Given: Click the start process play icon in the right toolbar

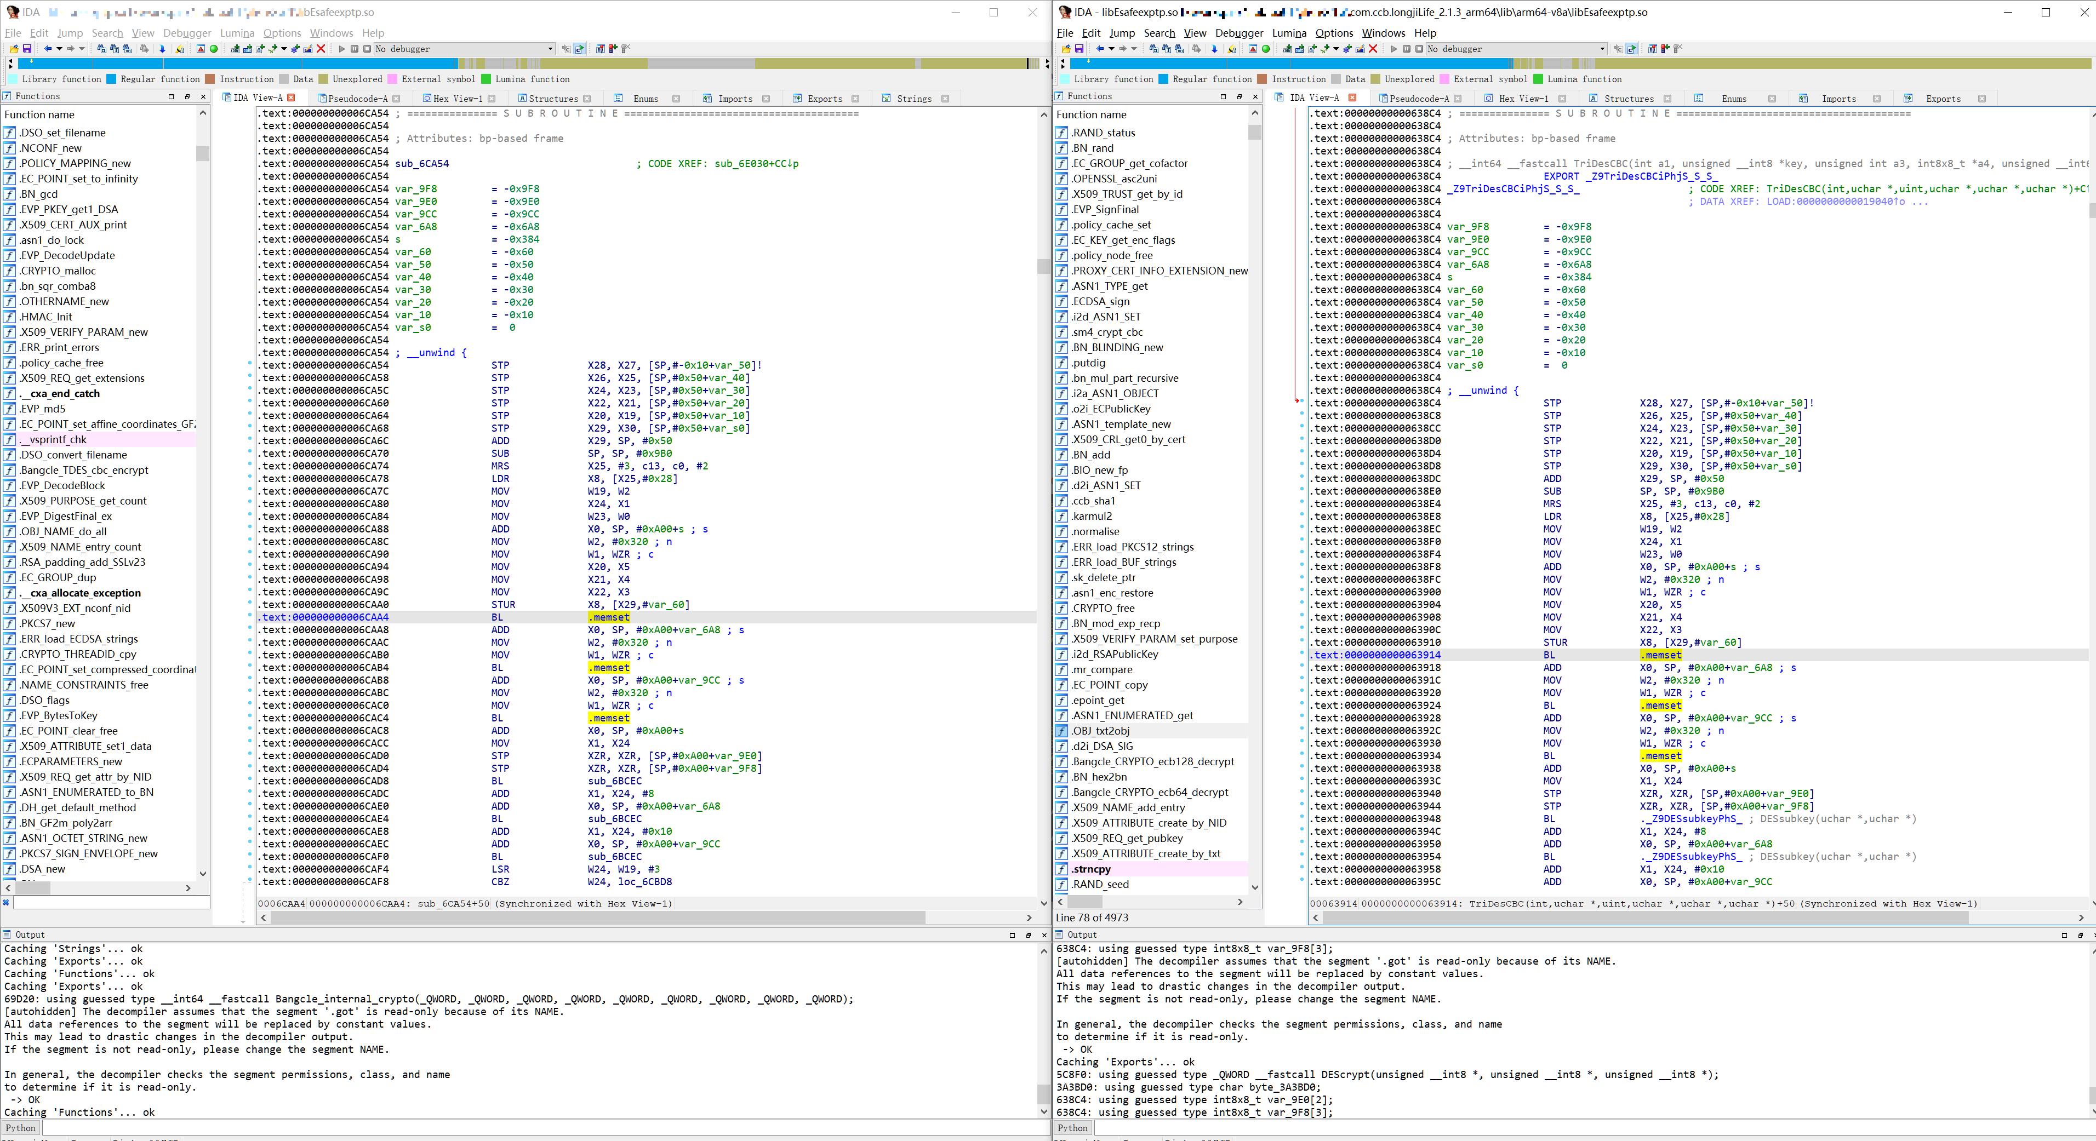Looking at the screenshot, I should (1394, 49).
